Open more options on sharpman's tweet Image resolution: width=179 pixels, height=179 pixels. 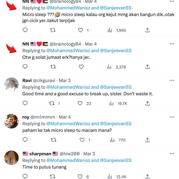tap(172, 154)
